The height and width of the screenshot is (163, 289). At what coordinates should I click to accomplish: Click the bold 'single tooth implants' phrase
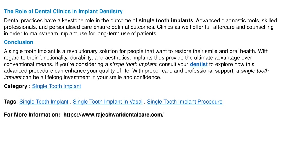pos(166,20)
